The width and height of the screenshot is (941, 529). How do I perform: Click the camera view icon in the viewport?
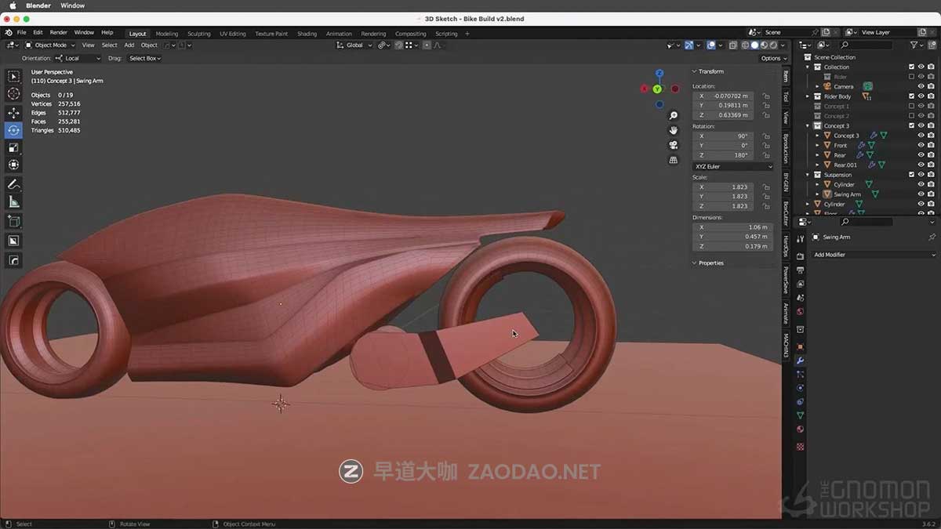coord(673,146)
